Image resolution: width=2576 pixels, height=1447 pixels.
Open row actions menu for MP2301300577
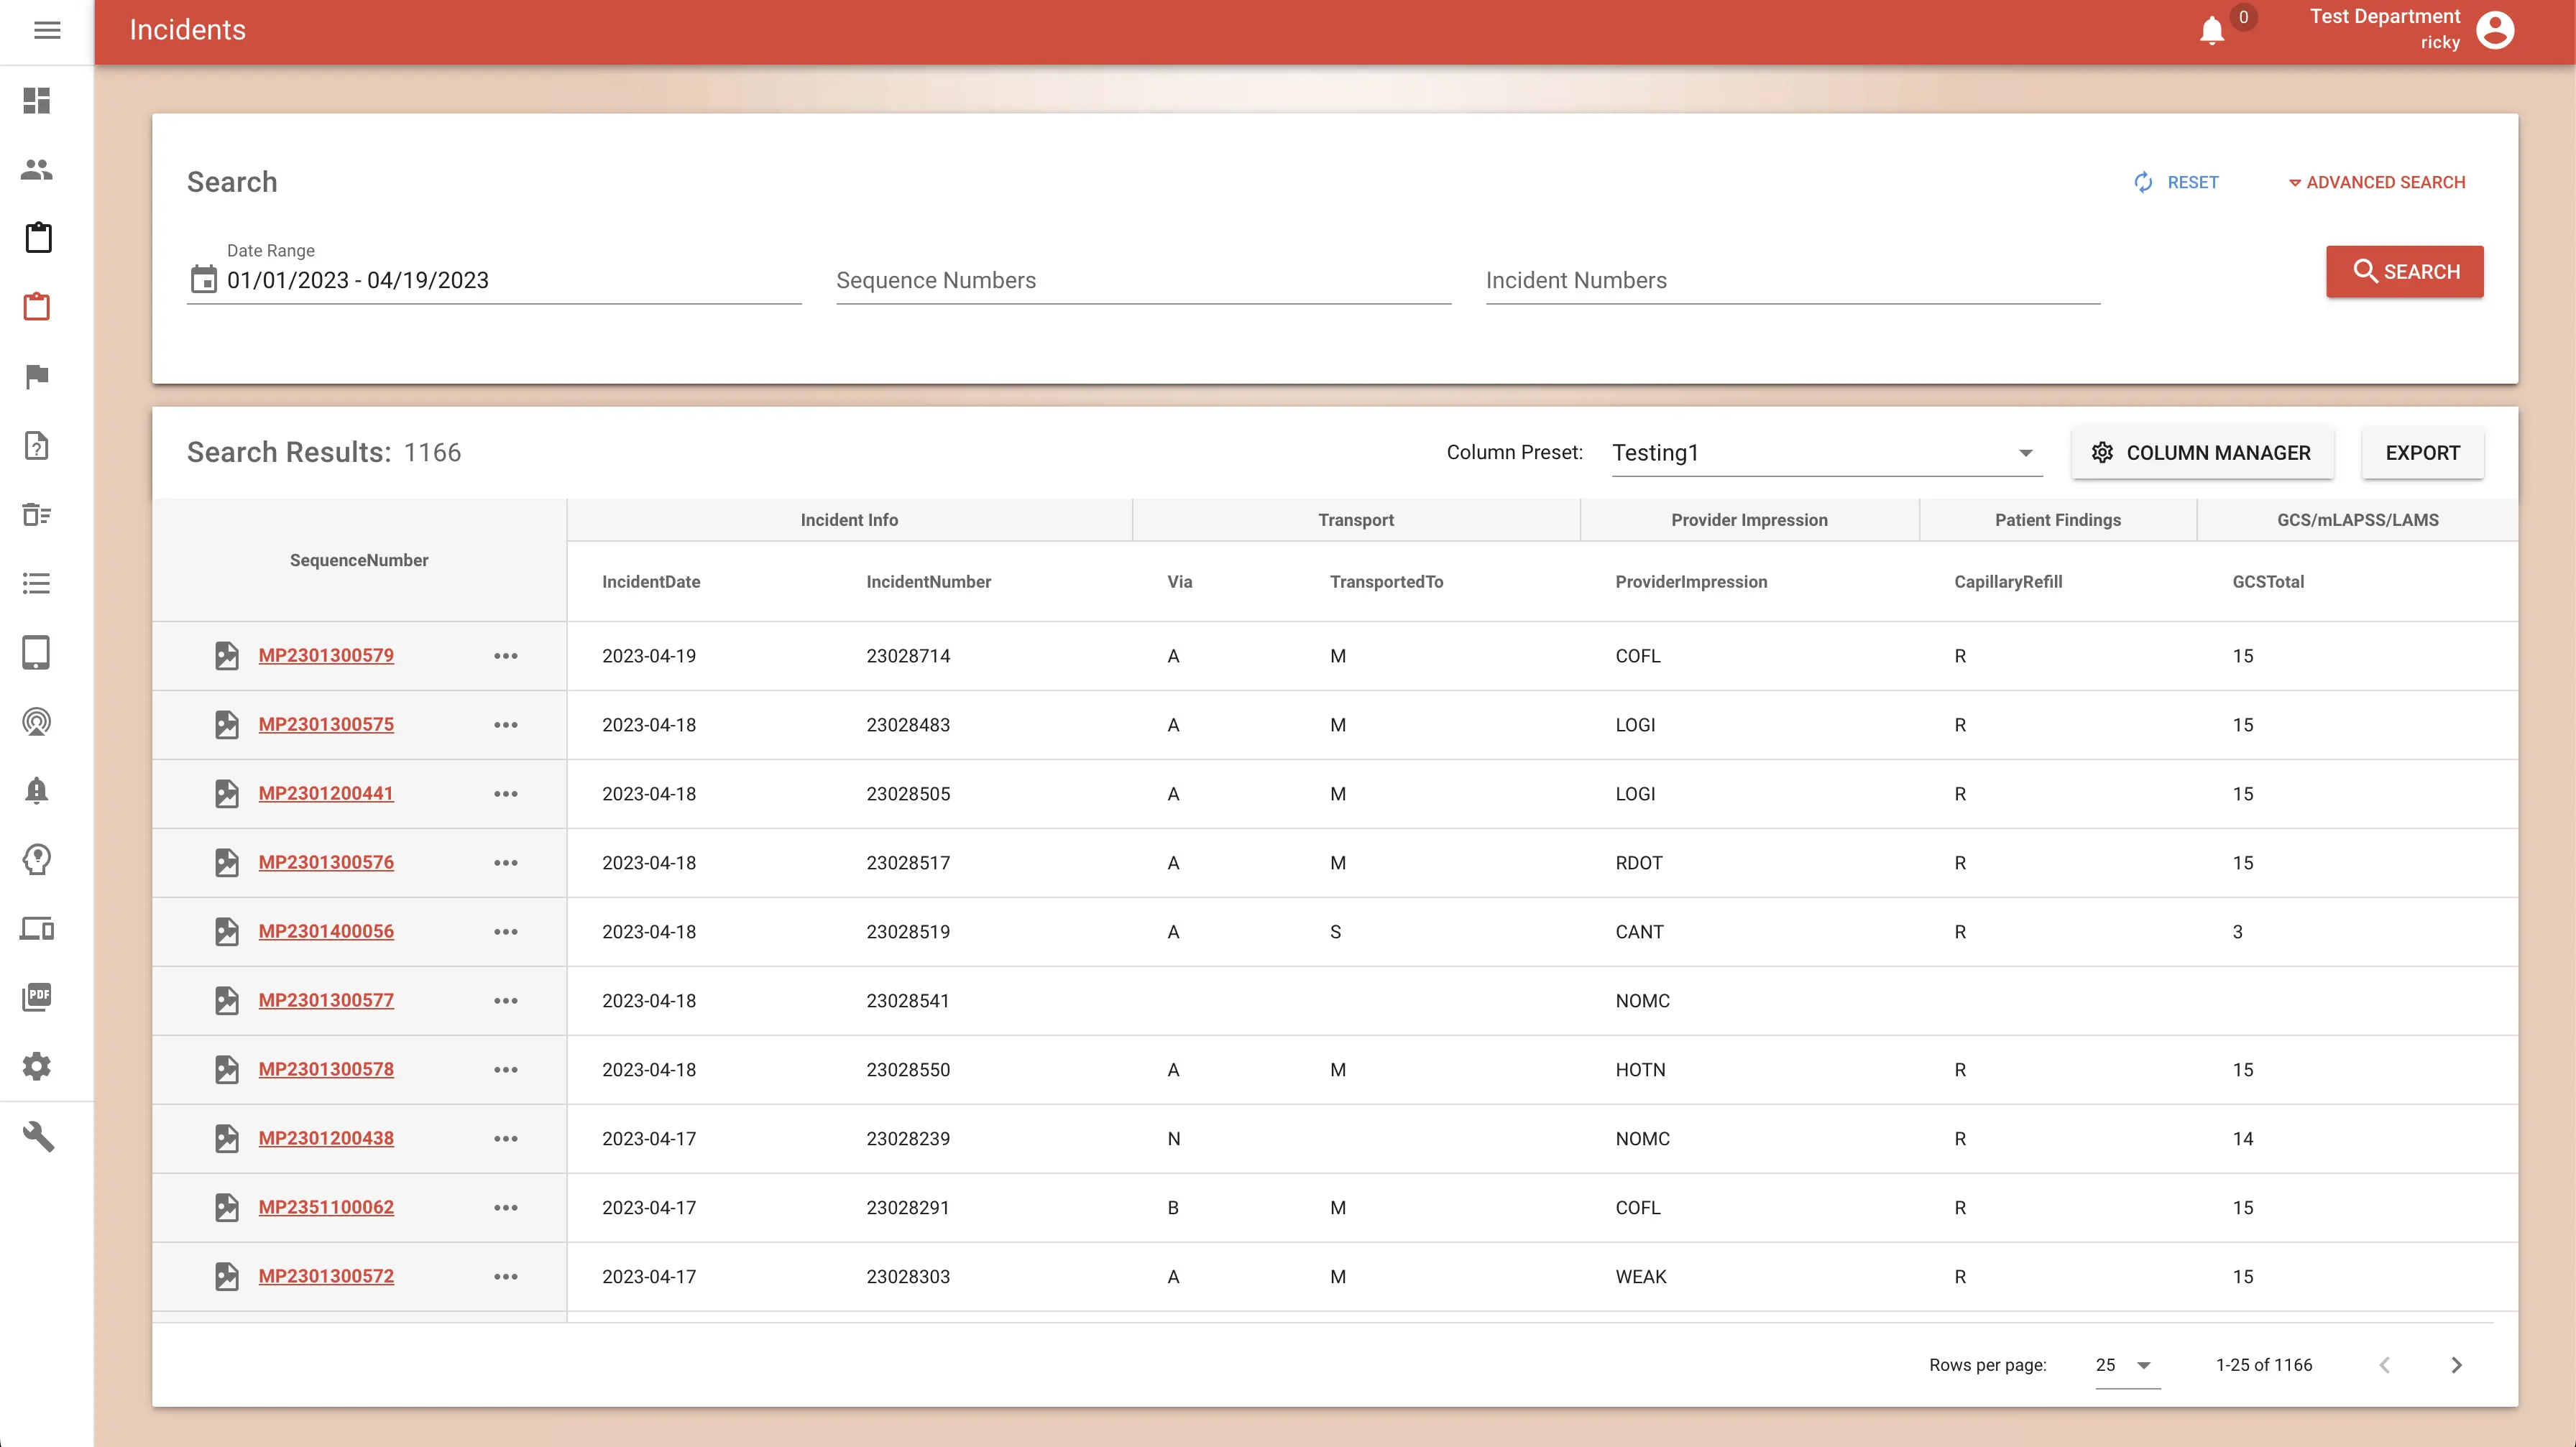[x=506, y=1000]
